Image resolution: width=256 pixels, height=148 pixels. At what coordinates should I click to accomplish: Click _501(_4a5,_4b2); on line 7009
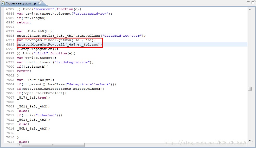point(33,106)
